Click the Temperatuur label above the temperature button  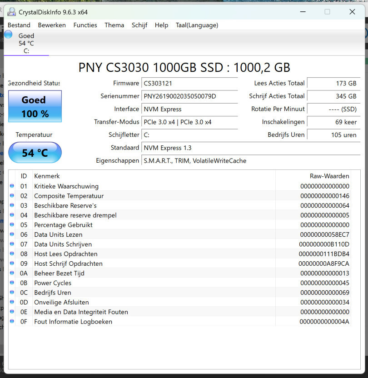pos(34,134)
